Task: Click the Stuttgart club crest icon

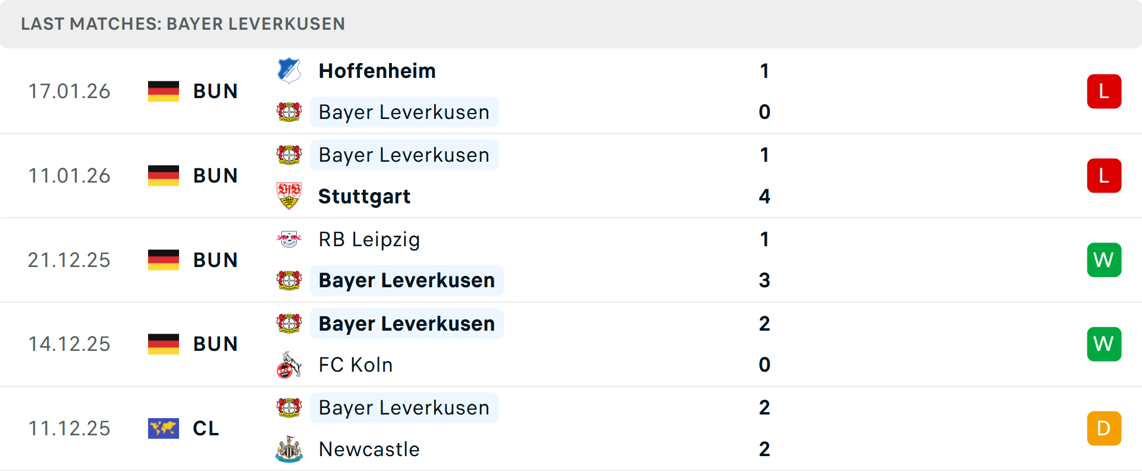Action: (x=289, y=196)
